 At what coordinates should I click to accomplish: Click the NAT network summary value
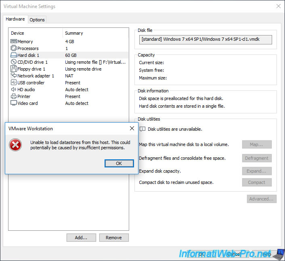69,76
